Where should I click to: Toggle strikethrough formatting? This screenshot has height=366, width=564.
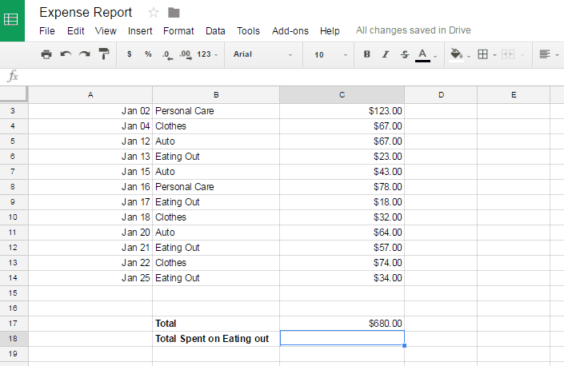point(405,54)
